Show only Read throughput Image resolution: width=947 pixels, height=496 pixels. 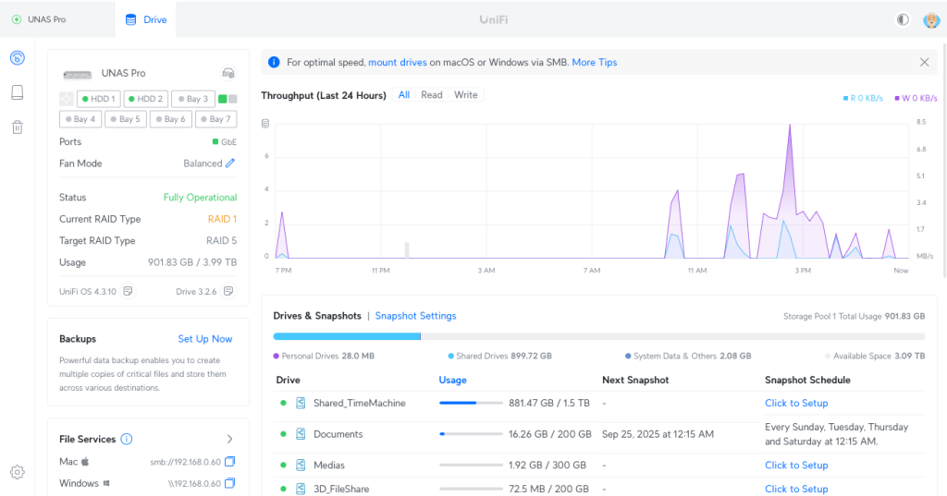tap(432, 95)
